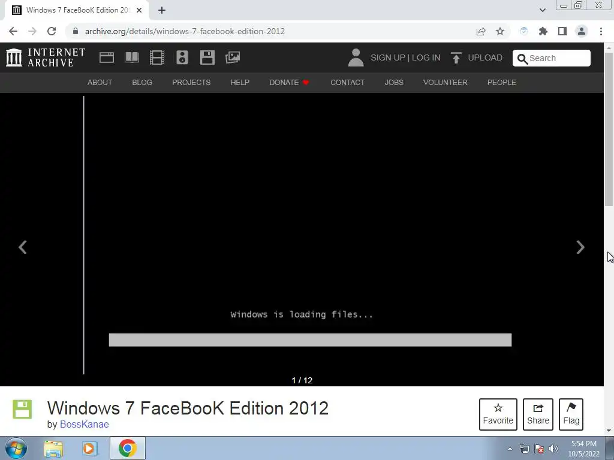Show previous image in carousel

pyautogui.click(x=23, y=247)
